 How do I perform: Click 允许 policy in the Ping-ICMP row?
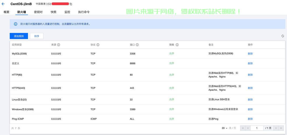[172, 119]
